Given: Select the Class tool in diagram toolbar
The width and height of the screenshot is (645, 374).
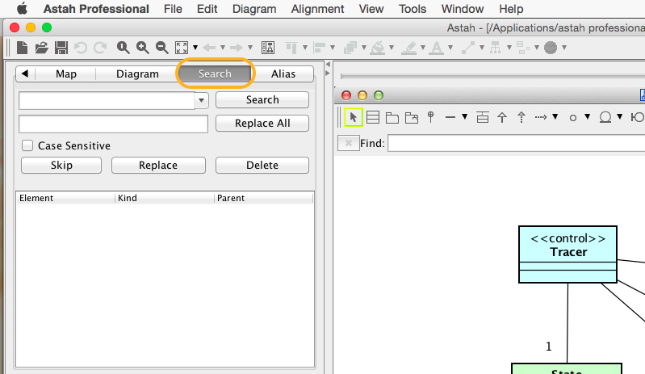Looking at the screenshot, I should 373,117.
